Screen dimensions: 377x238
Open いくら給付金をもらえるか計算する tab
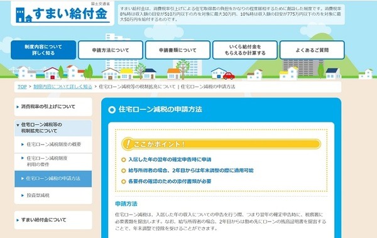point(245,50)
